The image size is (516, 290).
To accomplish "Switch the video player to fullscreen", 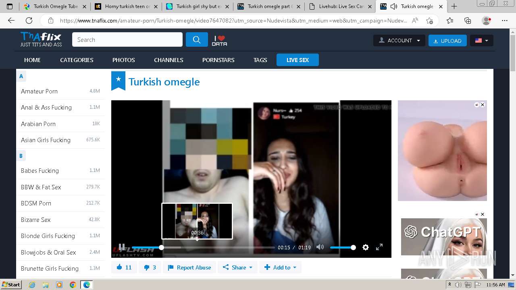I will 379,247.
